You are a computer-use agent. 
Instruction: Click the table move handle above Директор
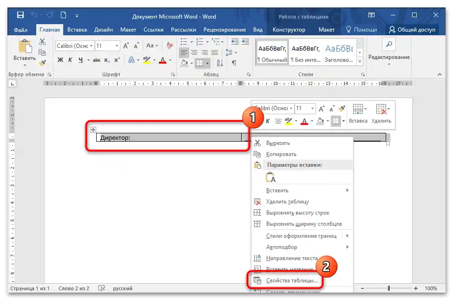[93, 130]
